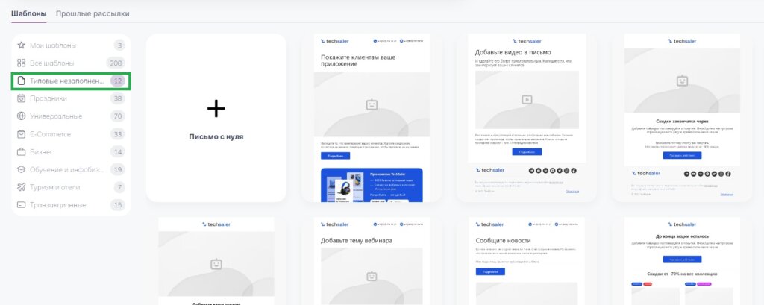Click the graduation cap icon beside Обучение
This screenshot has height=305, width=764.
tap(21, 169)
